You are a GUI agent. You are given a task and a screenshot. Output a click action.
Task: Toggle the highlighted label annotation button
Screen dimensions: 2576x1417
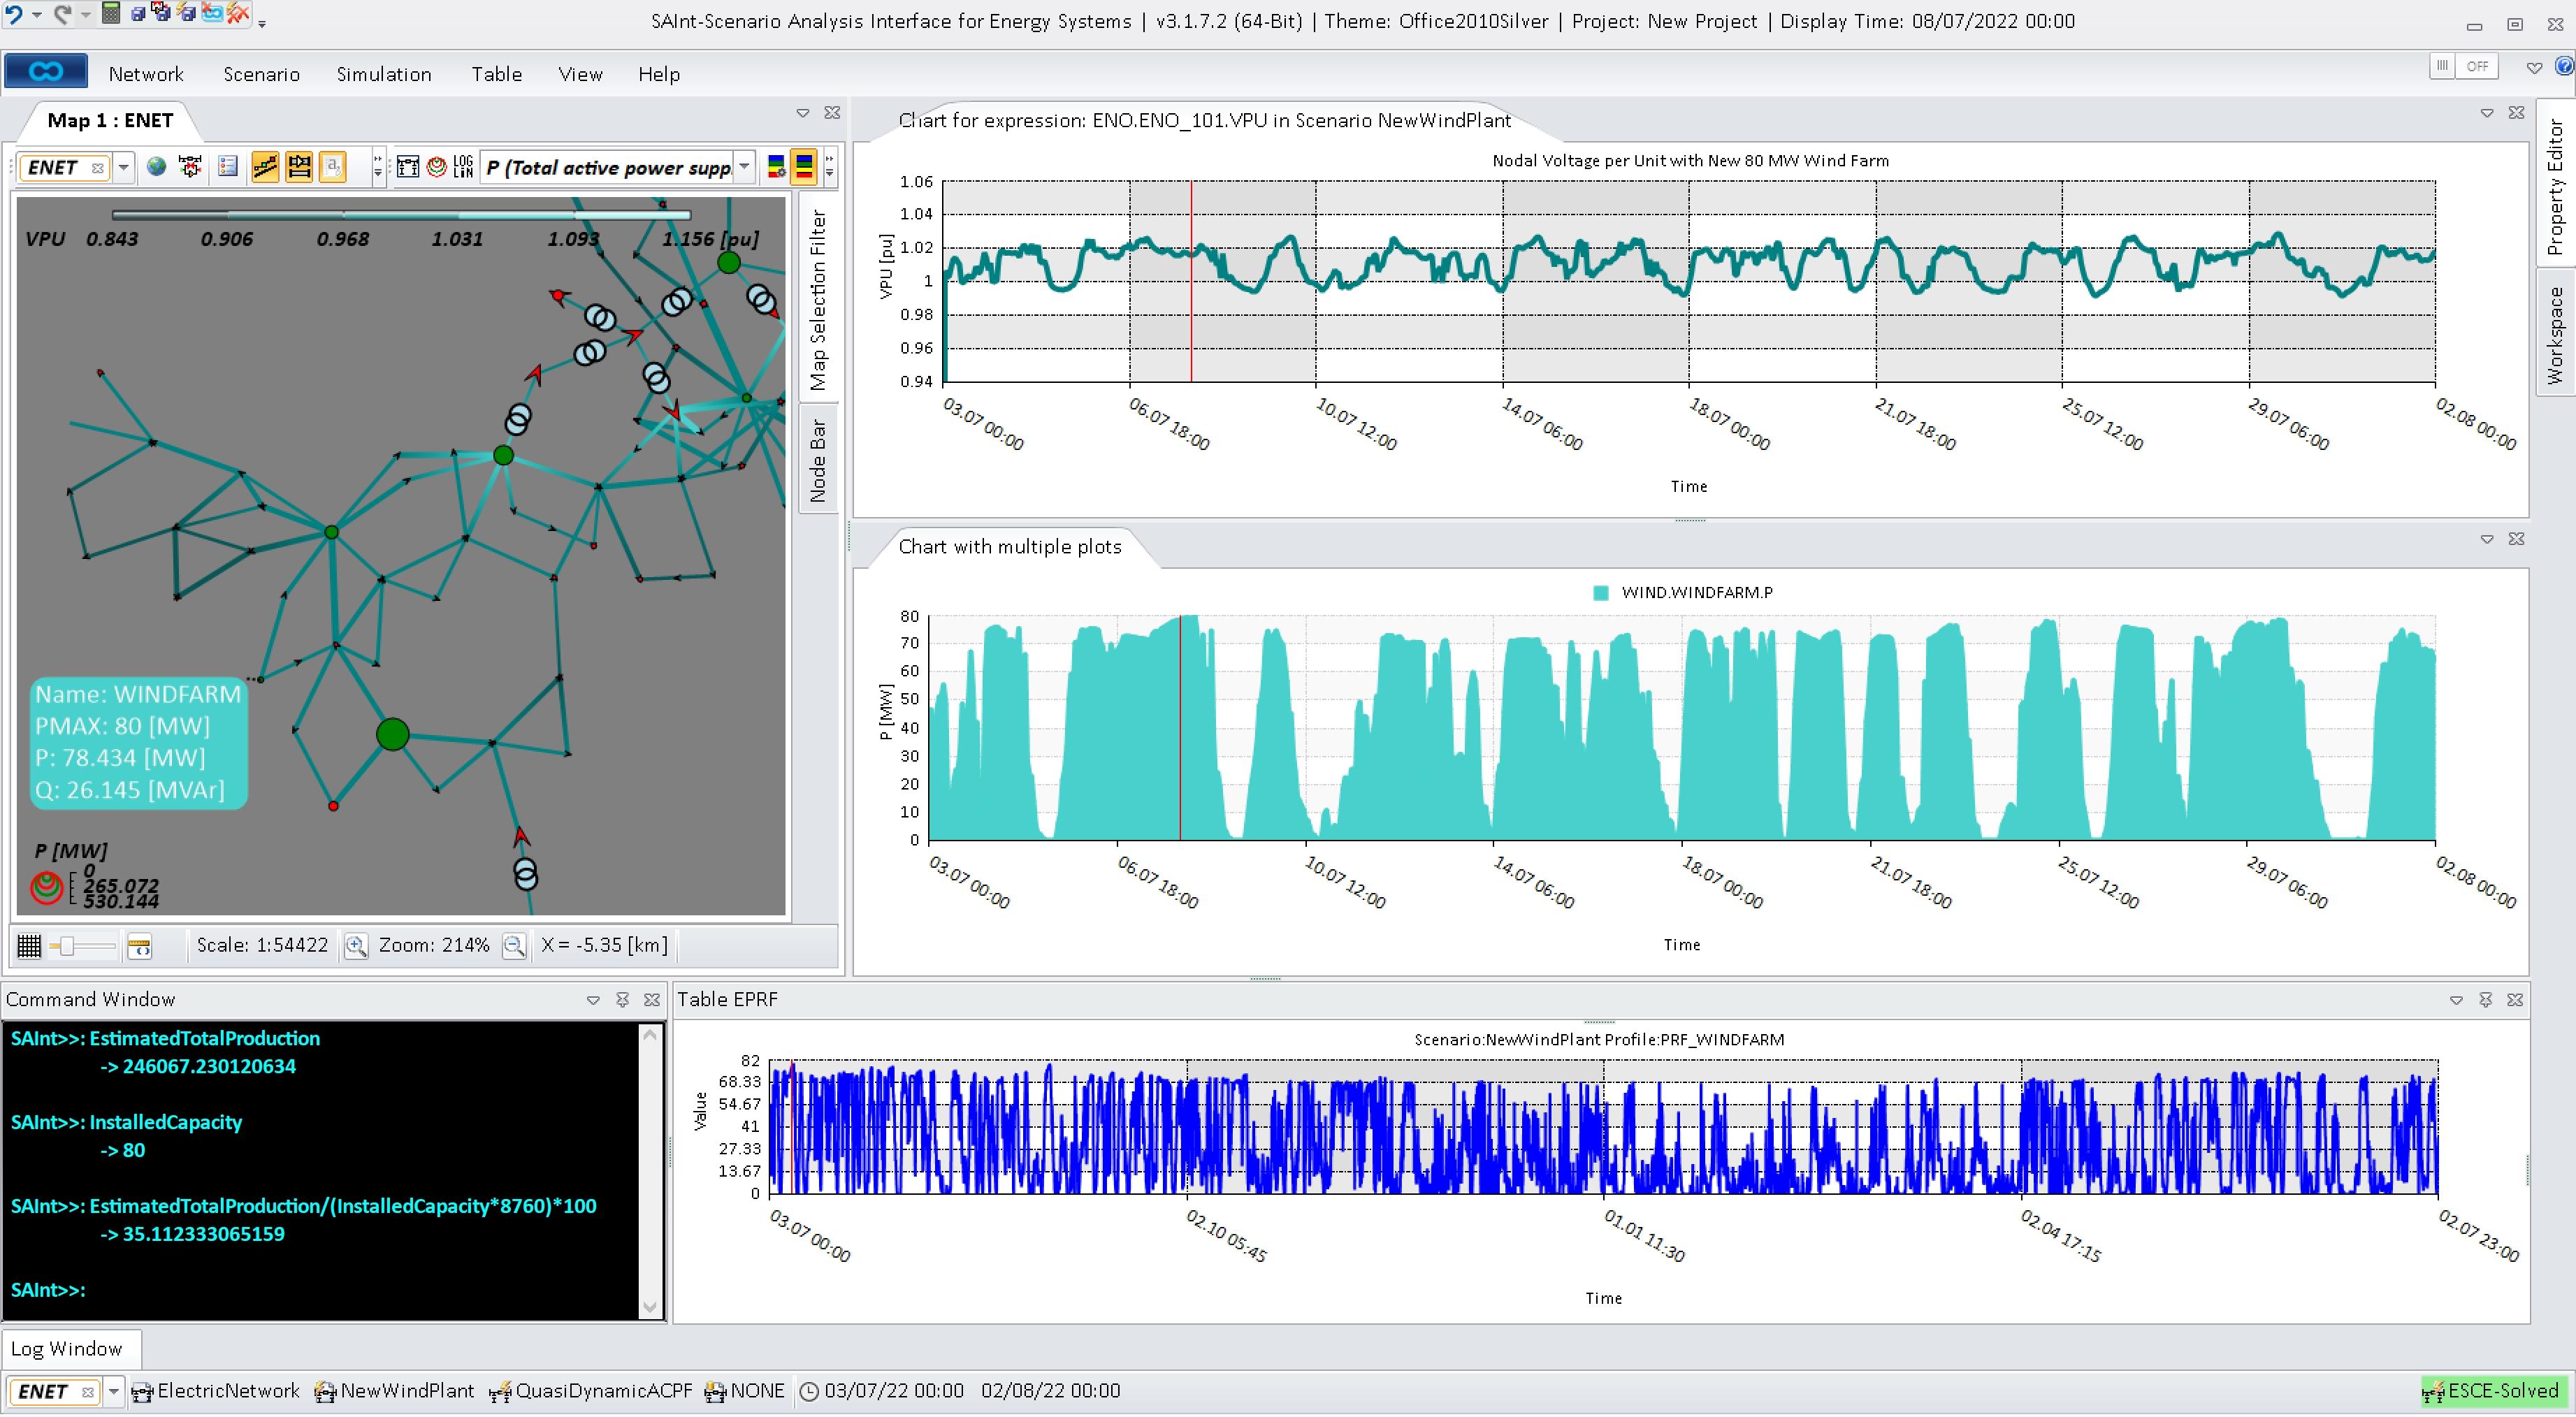[333, 167]
